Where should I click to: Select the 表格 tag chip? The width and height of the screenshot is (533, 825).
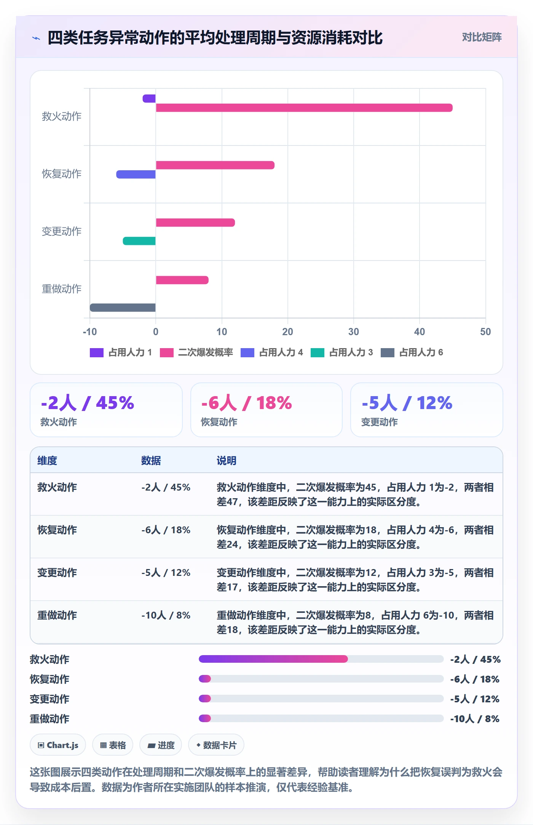coord(113,745)
